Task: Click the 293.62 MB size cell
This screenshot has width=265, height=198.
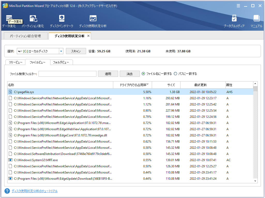Action: click(x=172, y=98)
